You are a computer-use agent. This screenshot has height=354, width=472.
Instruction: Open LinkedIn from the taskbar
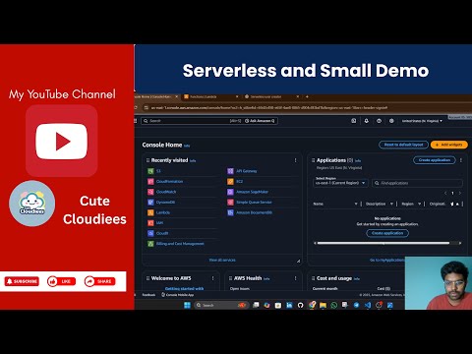click(289, 305)
